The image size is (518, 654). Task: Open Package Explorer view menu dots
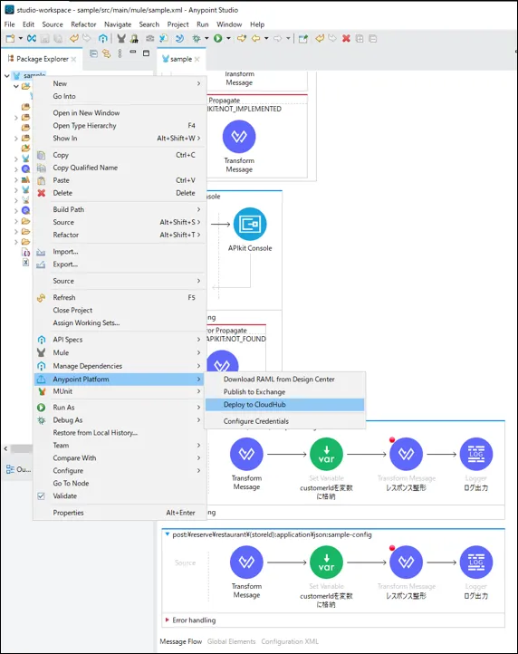click(120, 53)
